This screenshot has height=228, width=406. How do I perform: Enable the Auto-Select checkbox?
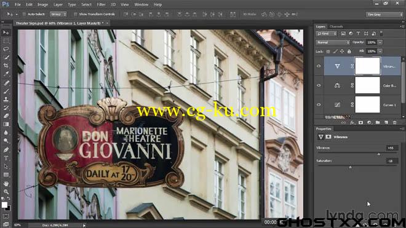tap(24, 14)
